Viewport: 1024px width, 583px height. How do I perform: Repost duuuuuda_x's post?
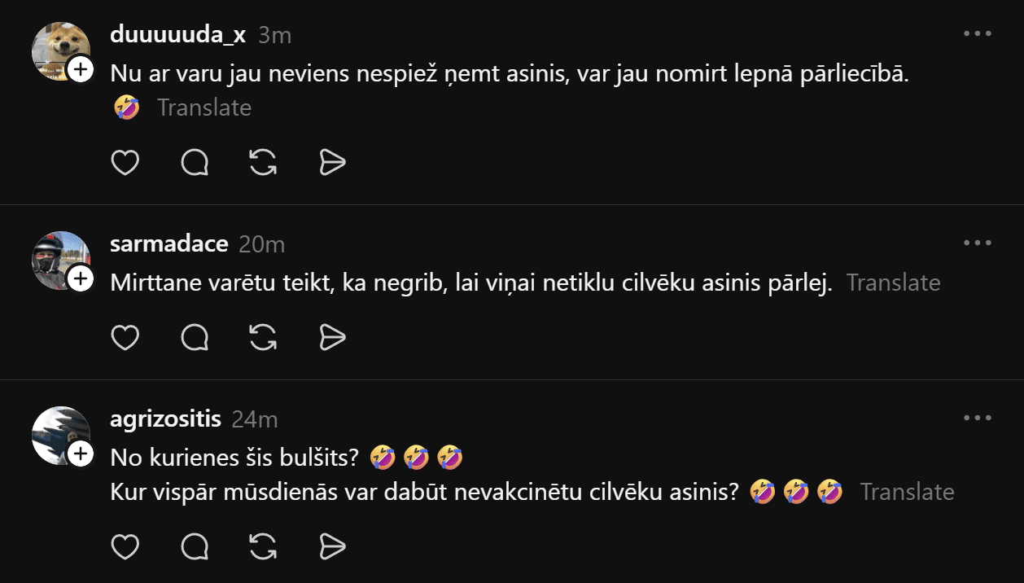pyautogui.click(x=263, y=163)
